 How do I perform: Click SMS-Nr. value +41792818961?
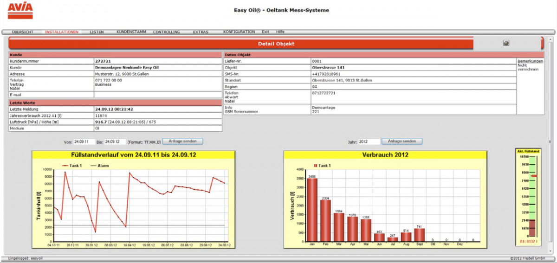[x=326, y=74]
